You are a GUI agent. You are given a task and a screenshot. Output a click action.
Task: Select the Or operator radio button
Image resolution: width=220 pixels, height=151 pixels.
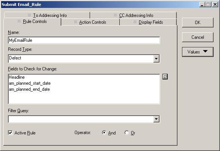[x=127, y=133]
